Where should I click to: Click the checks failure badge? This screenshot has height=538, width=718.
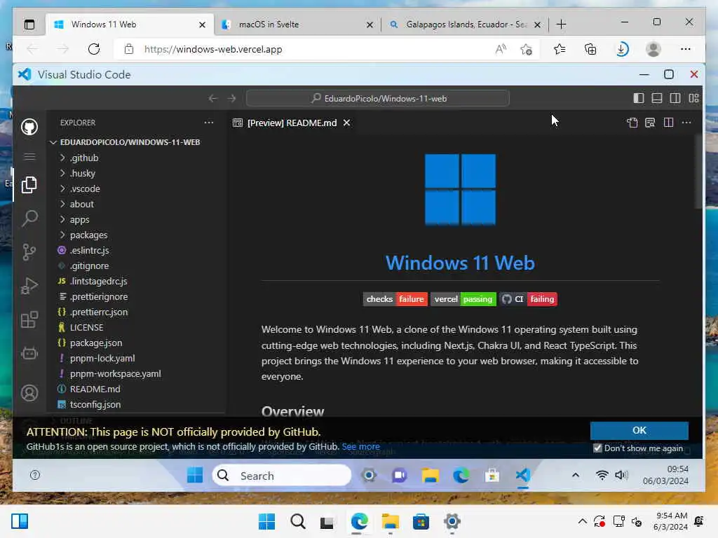(395, 299)
